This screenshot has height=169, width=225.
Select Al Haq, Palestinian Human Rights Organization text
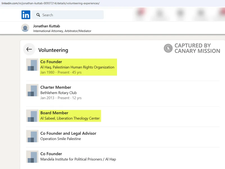coord(77,67)
